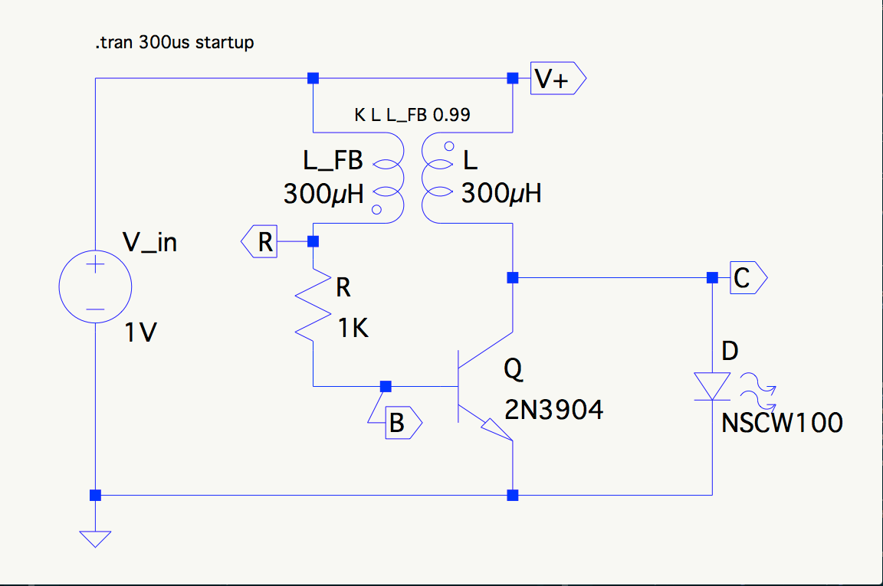The image size is (883, 586).
Task: Select the V_in voltage source symbol
Action: (94, 286)
